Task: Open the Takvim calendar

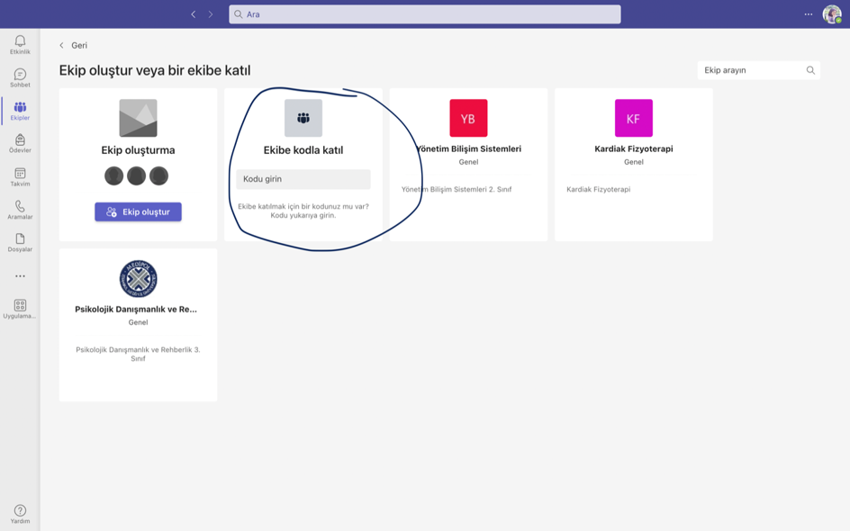Action: [20, 176]
